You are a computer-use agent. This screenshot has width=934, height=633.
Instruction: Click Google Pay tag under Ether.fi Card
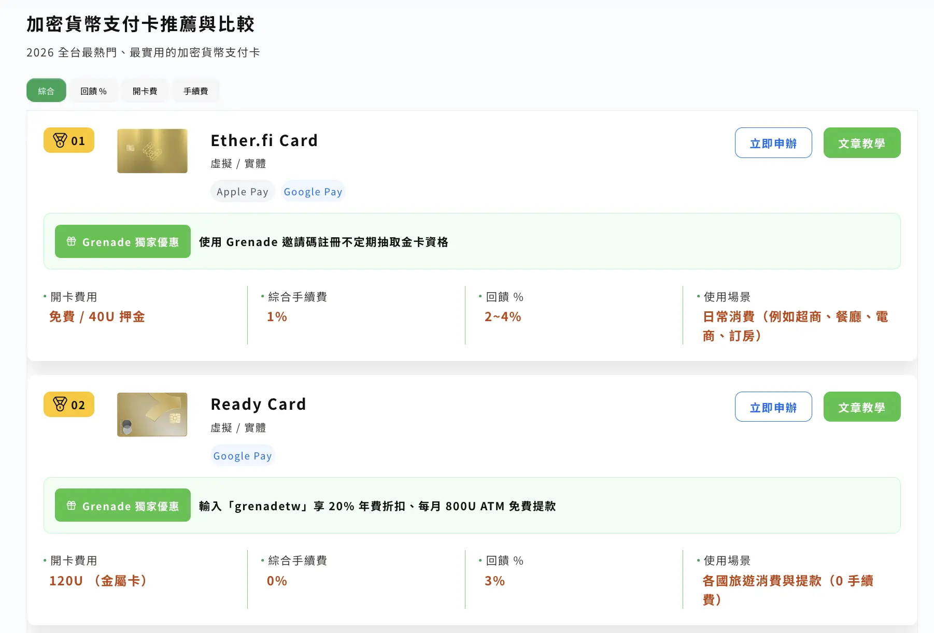coord(313,192)
